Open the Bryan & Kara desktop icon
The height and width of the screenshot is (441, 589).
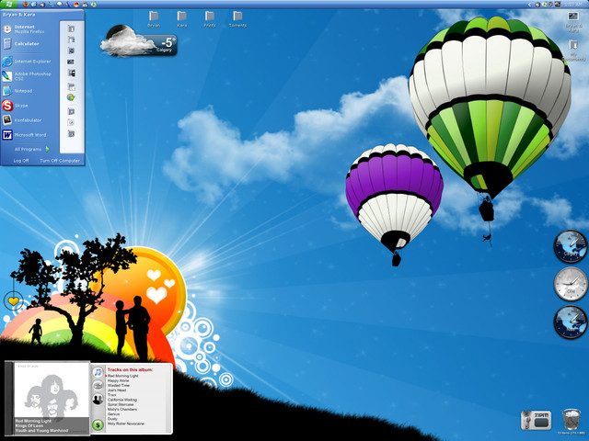[x=573, y=22]
